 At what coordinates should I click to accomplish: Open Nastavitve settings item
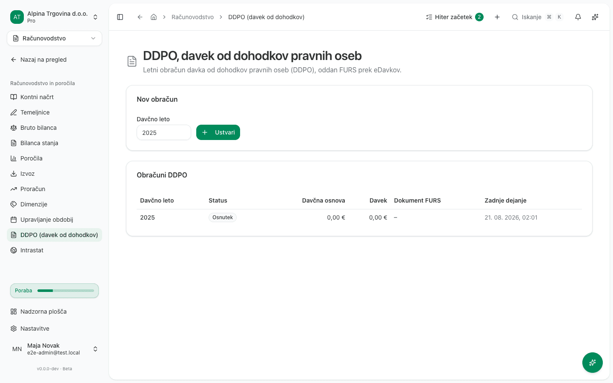(54, 329)
